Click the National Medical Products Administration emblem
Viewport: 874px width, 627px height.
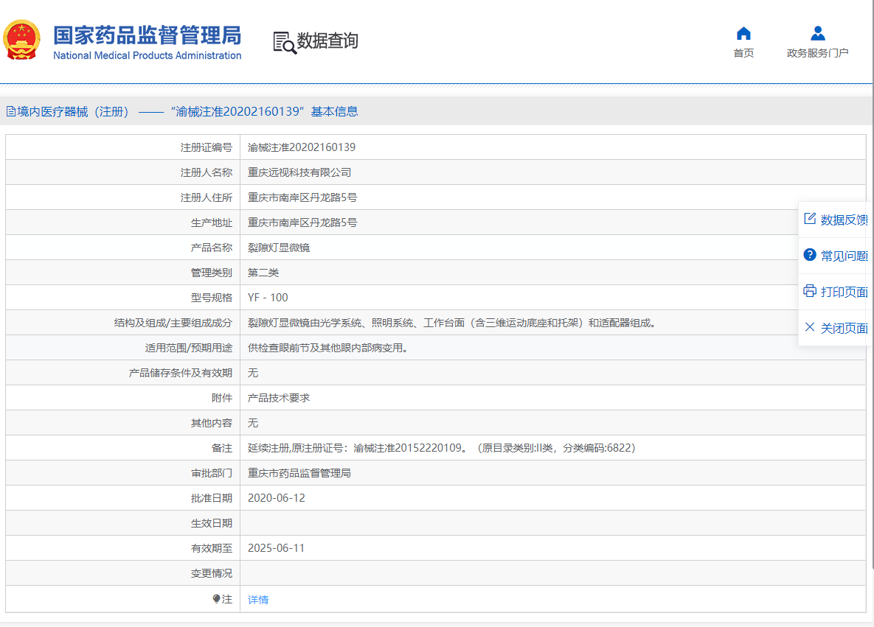click(22, 41)
